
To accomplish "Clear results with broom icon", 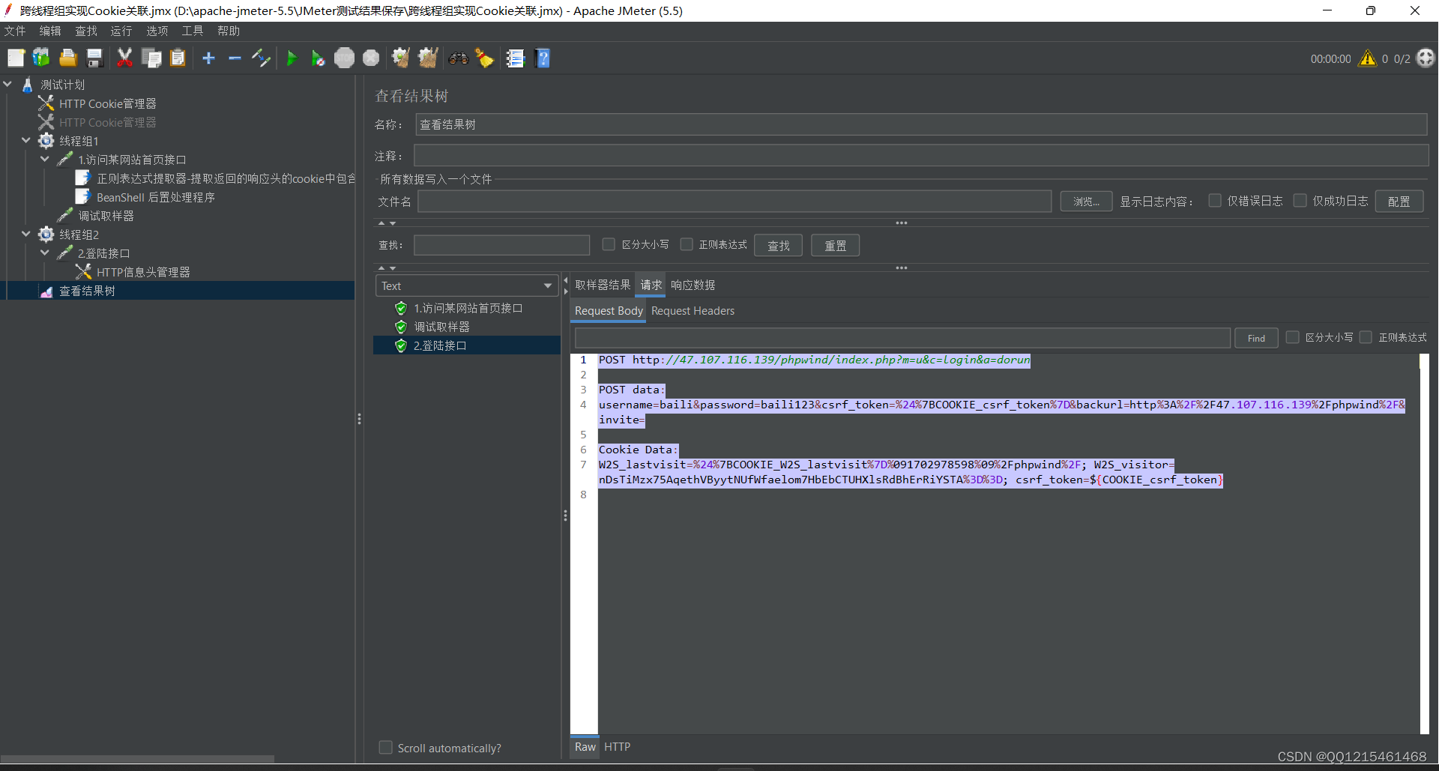I will click(x=401, y=58).
